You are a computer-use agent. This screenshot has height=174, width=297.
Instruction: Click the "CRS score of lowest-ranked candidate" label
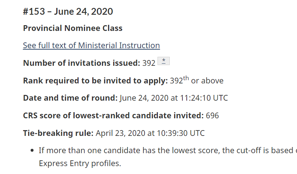pyautogui.click(x=113, y=115)
